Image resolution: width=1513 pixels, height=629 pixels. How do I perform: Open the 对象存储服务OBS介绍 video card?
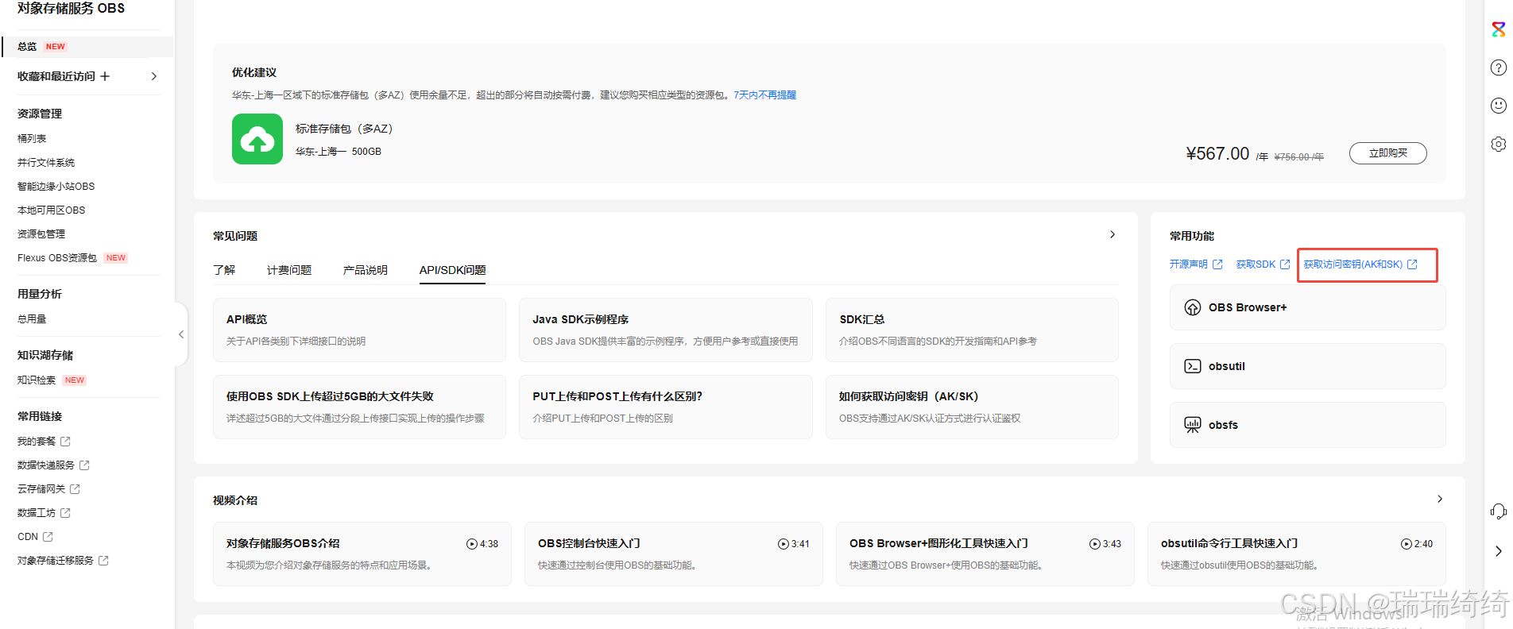[x=362, y=554]
